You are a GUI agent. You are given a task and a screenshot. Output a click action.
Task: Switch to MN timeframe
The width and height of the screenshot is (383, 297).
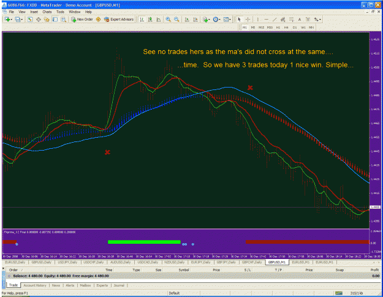pyautogui.click(x=311, y=28)
